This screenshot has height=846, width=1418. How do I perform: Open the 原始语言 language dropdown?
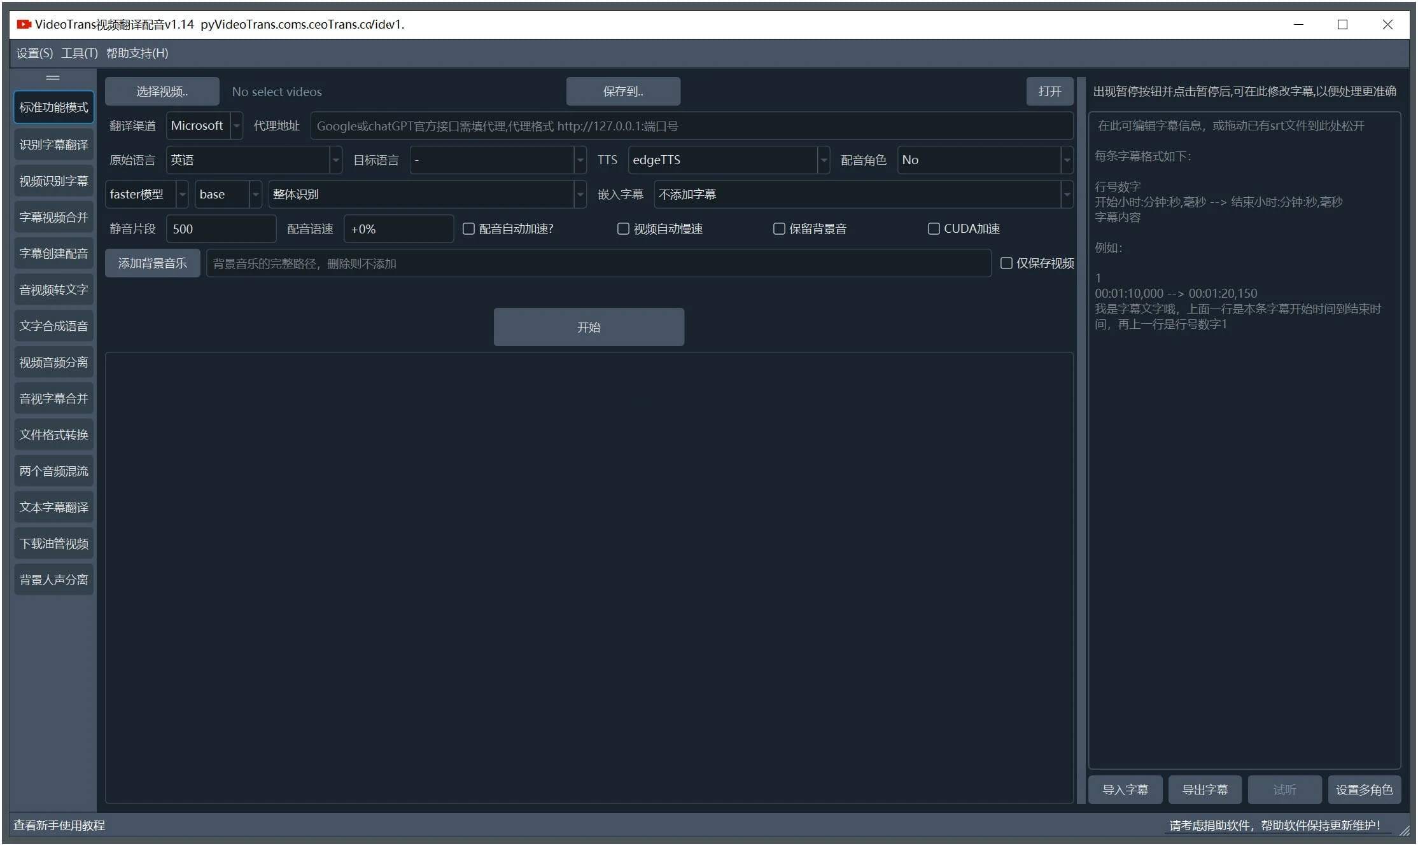point(335,160)
